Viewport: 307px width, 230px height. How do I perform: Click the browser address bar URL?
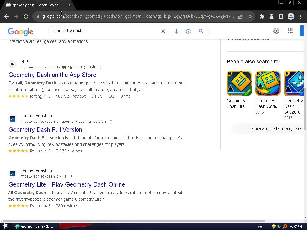[138, 16]
